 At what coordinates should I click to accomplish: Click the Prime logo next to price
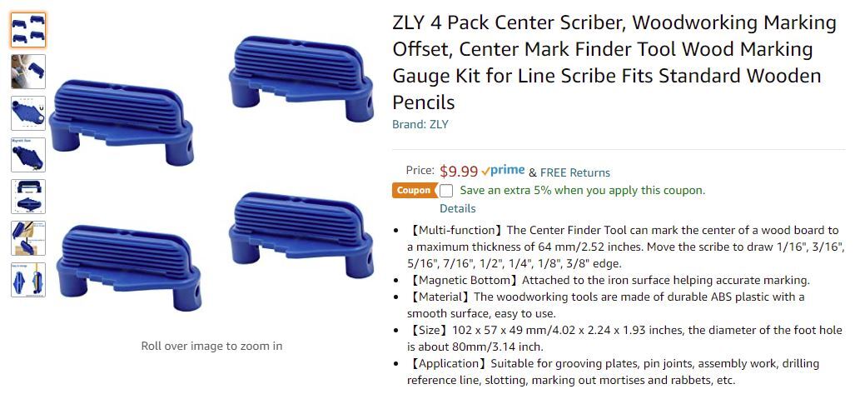coord(503,171)
